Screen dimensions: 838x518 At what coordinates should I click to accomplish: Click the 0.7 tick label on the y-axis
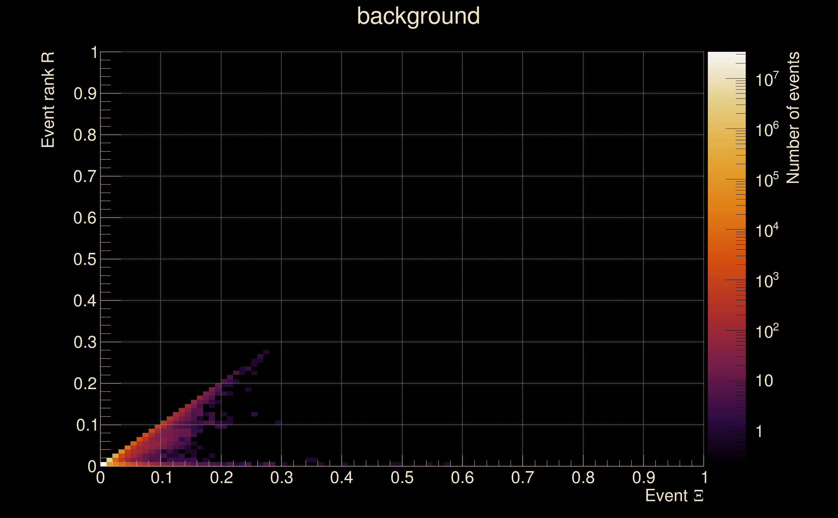[x=85, y=177]
